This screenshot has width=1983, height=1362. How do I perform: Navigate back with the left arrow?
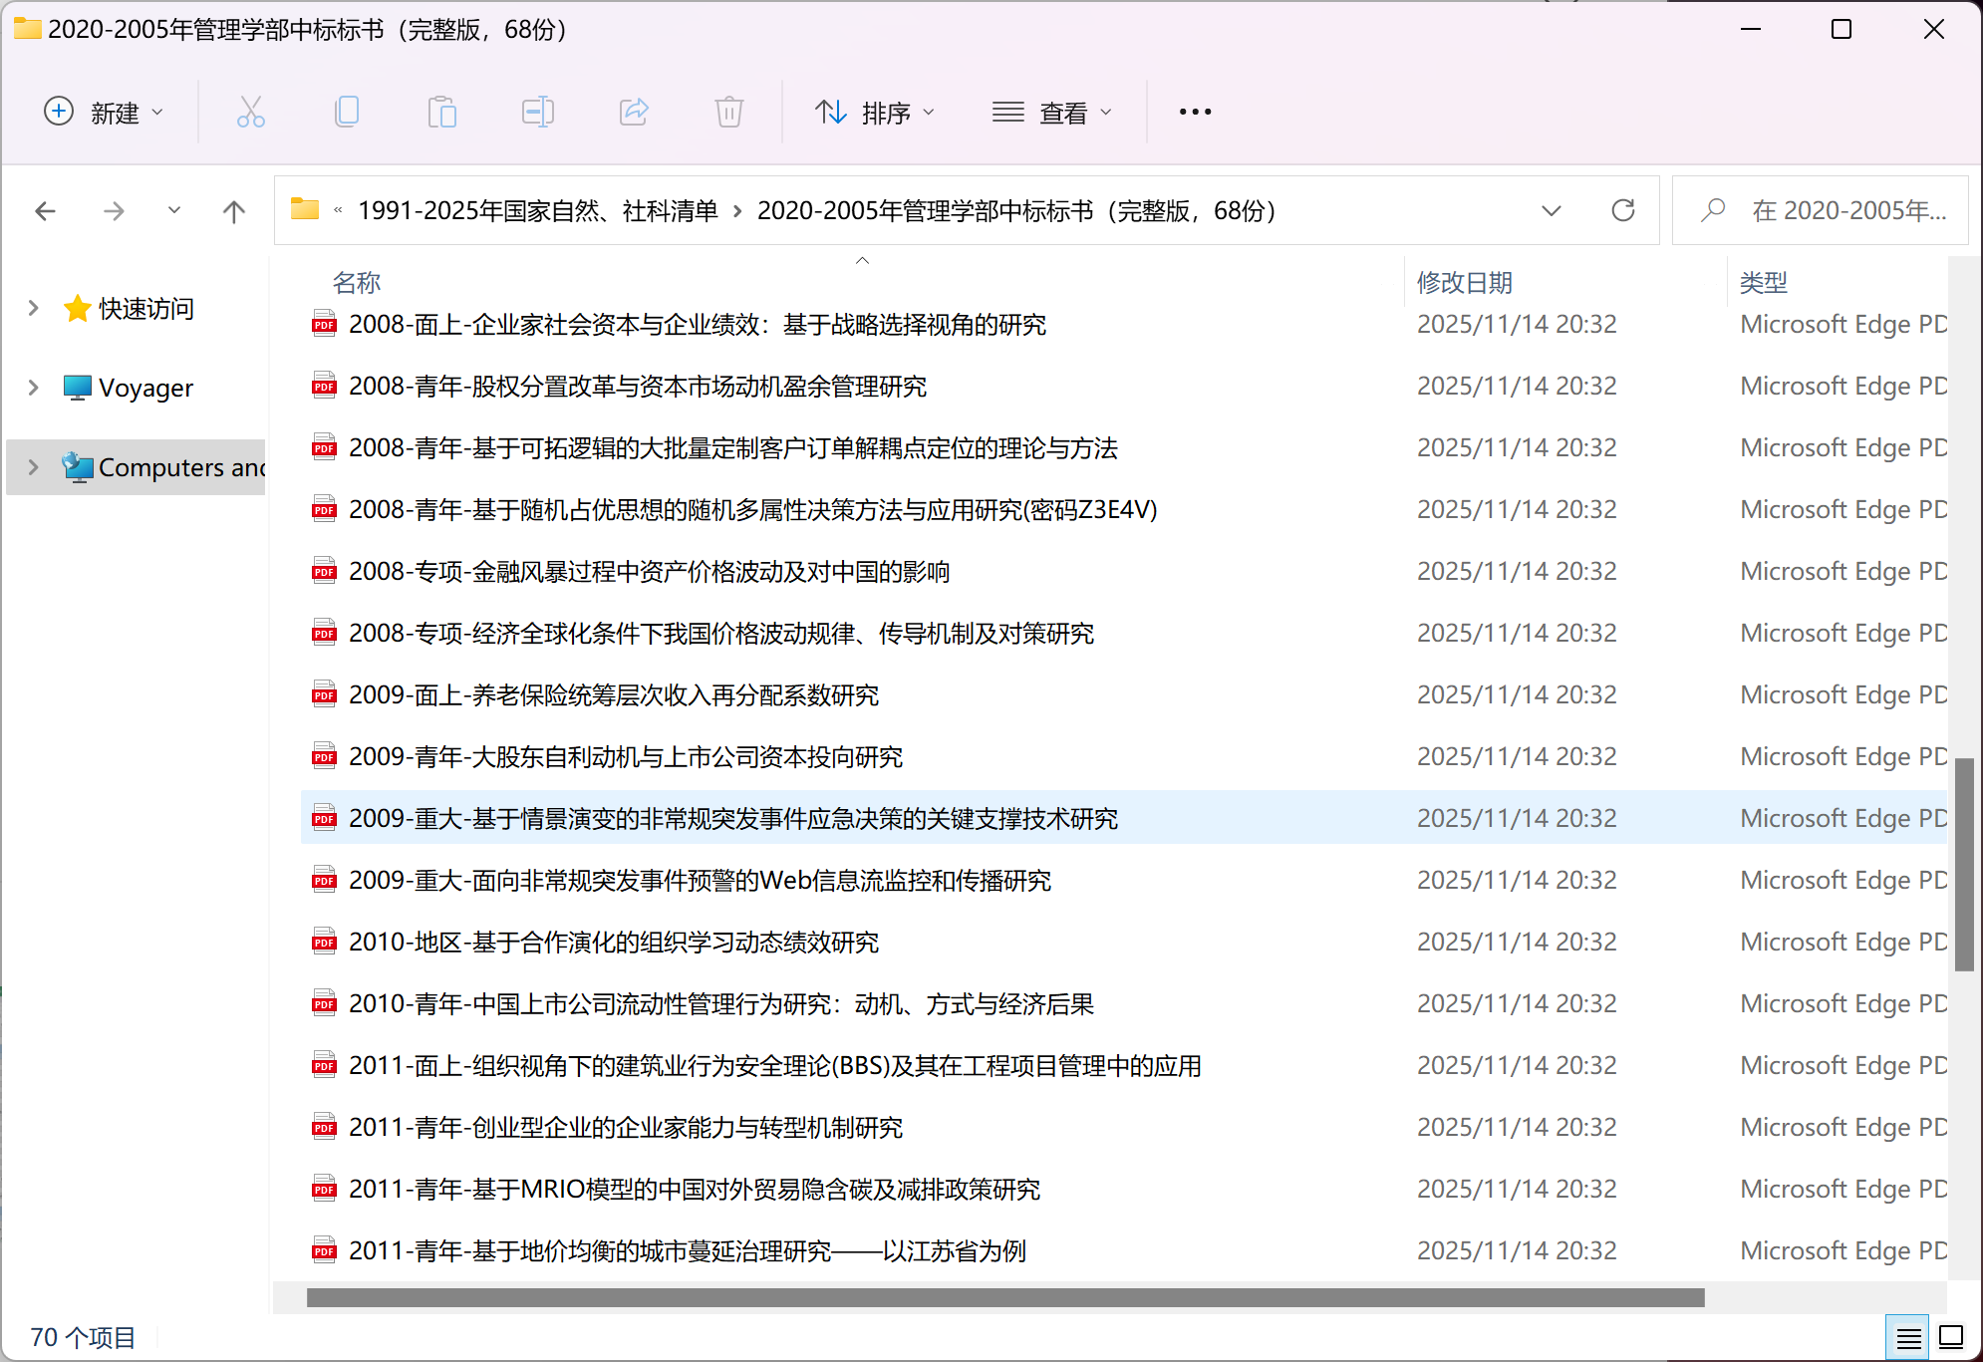tap(46, 211)
